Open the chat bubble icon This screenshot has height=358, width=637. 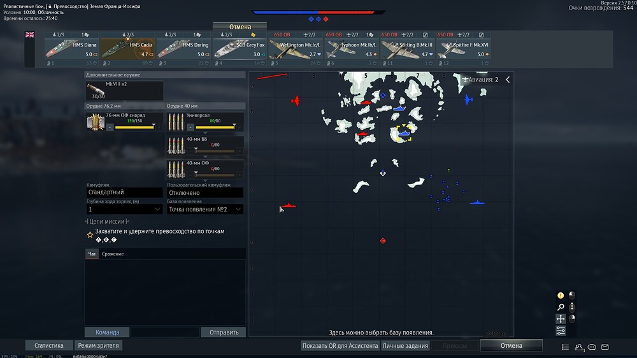pyautogui.click(x=592, y=347)
